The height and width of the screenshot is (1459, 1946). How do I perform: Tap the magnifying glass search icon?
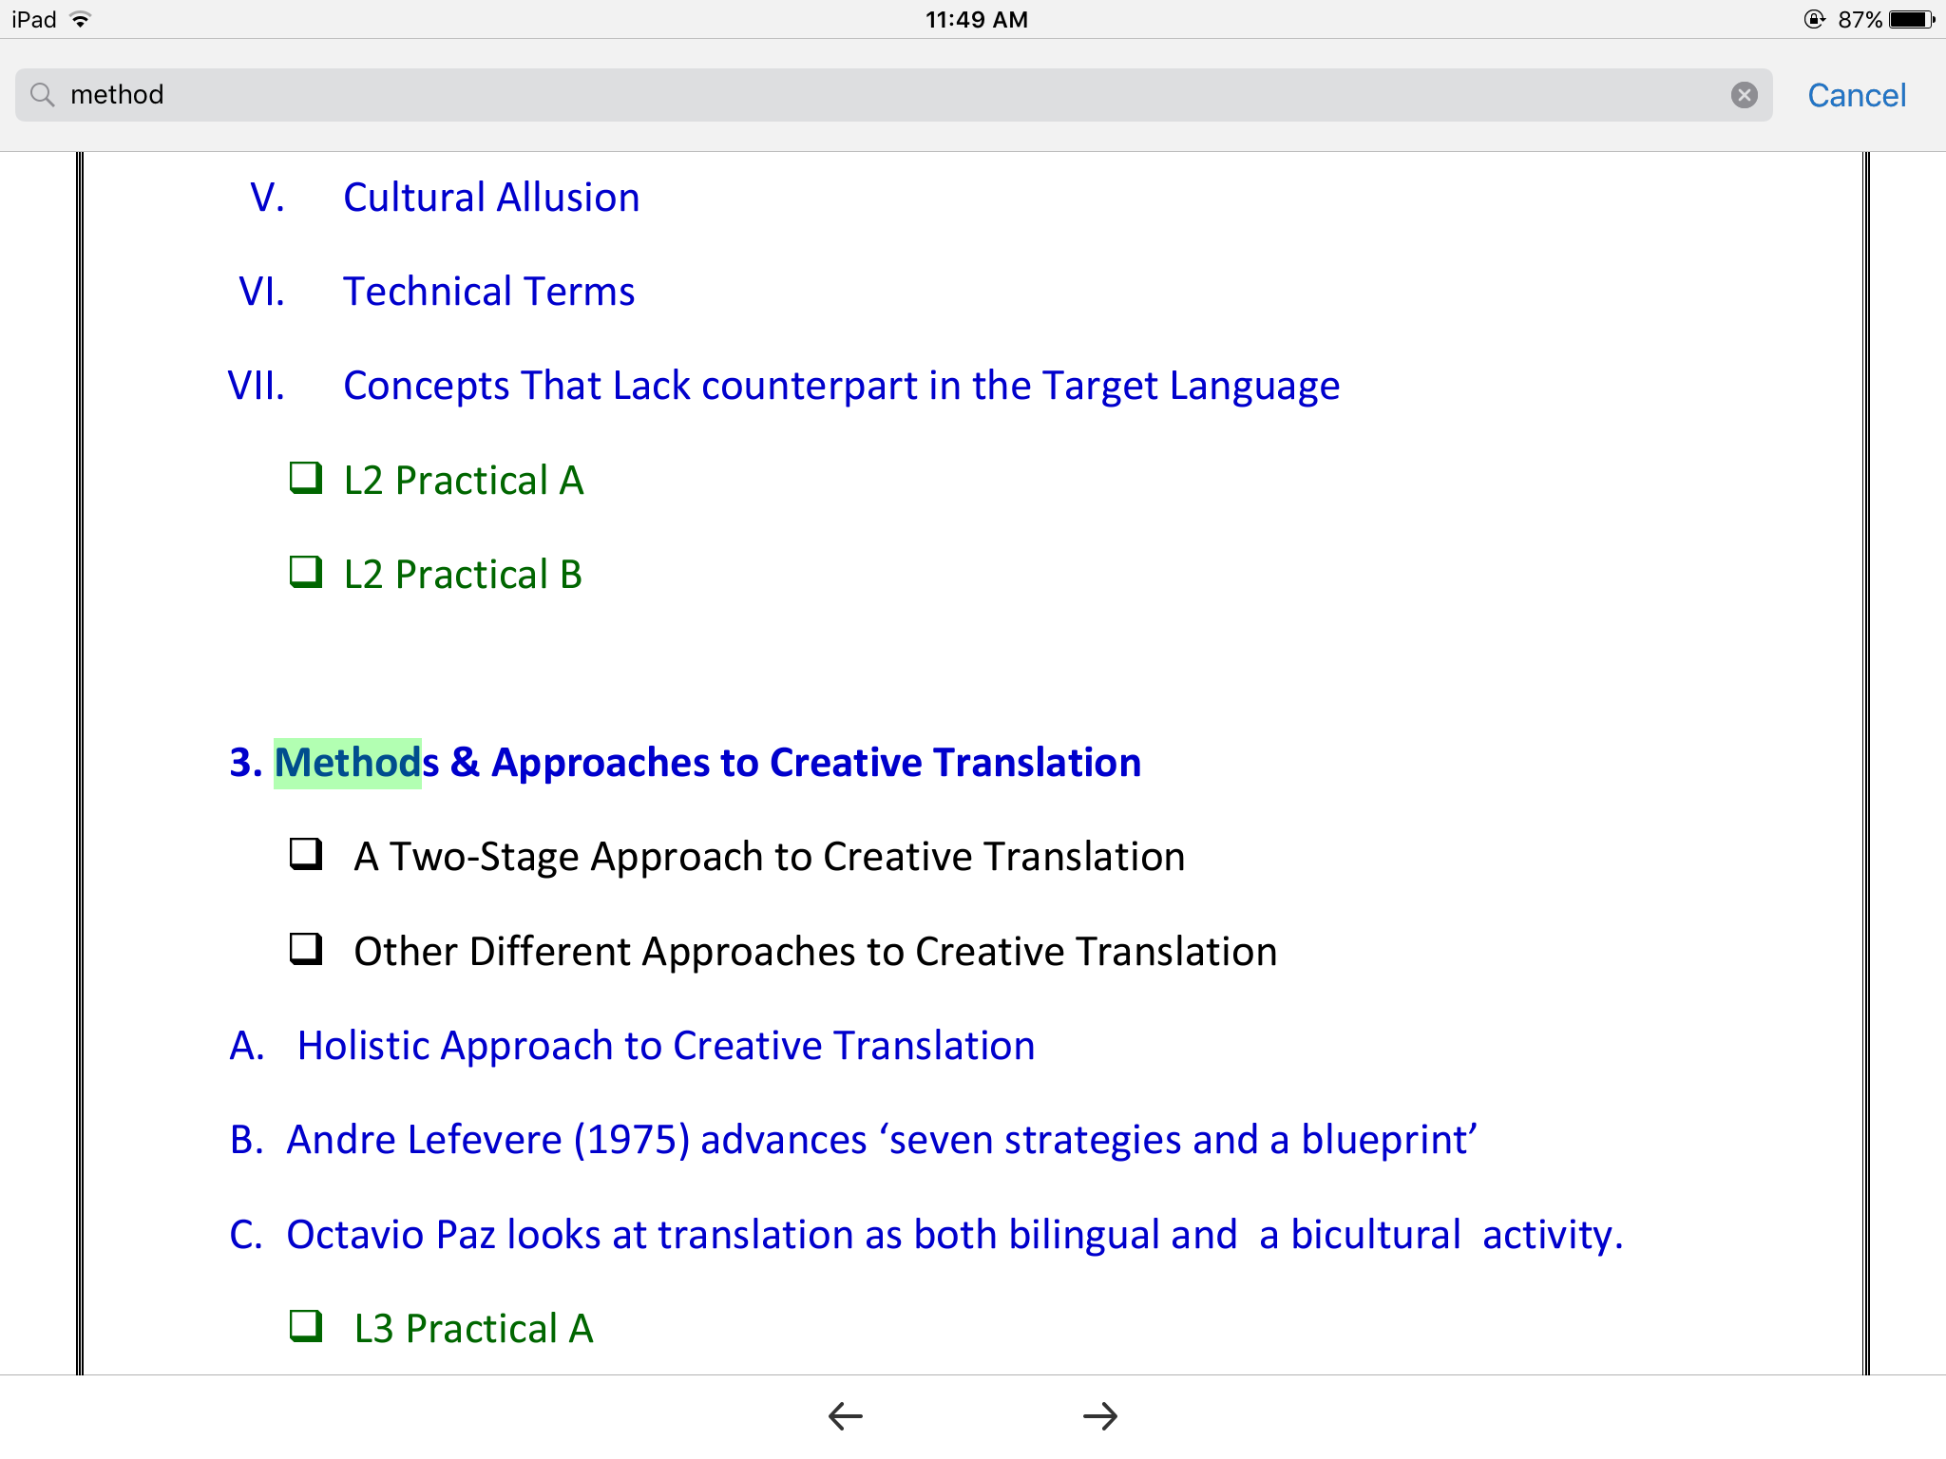click(42, 95)
